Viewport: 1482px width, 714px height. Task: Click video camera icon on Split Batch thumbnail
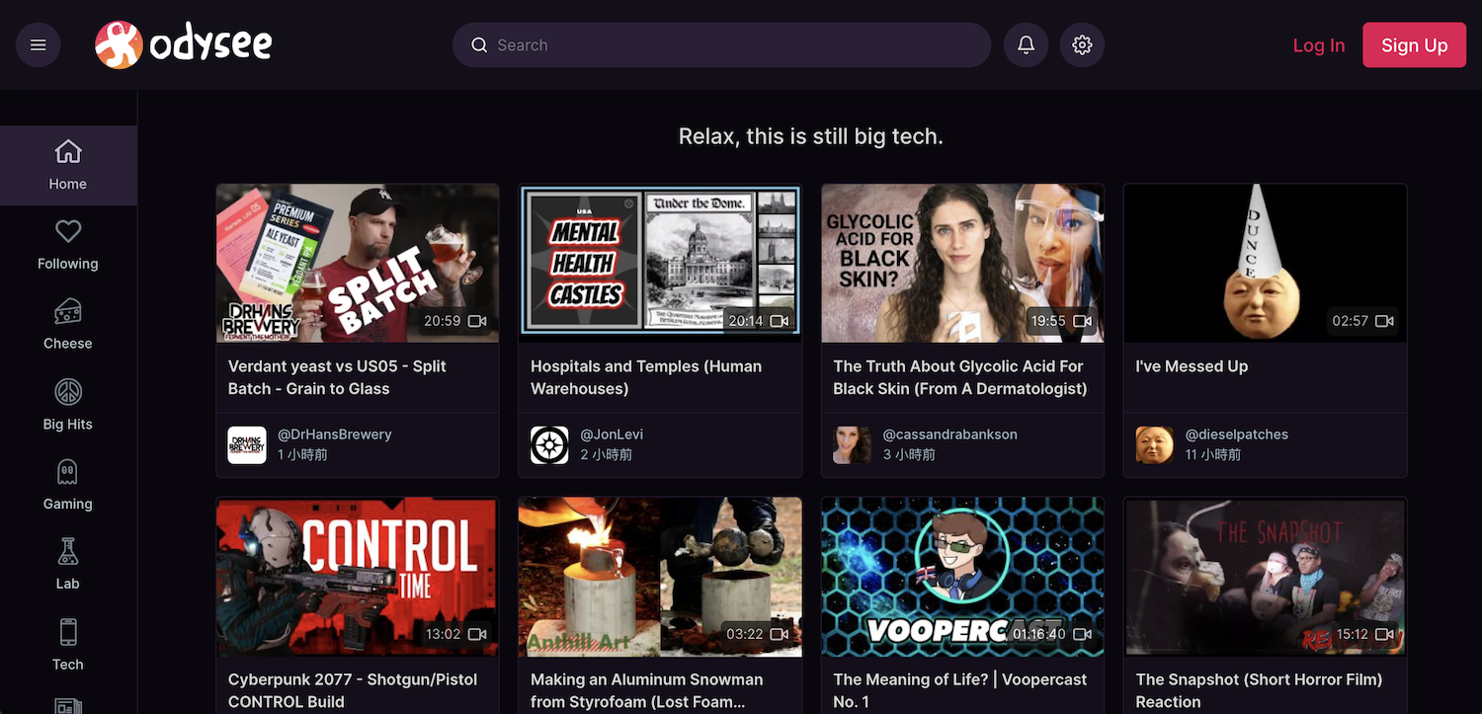point(477,321)
